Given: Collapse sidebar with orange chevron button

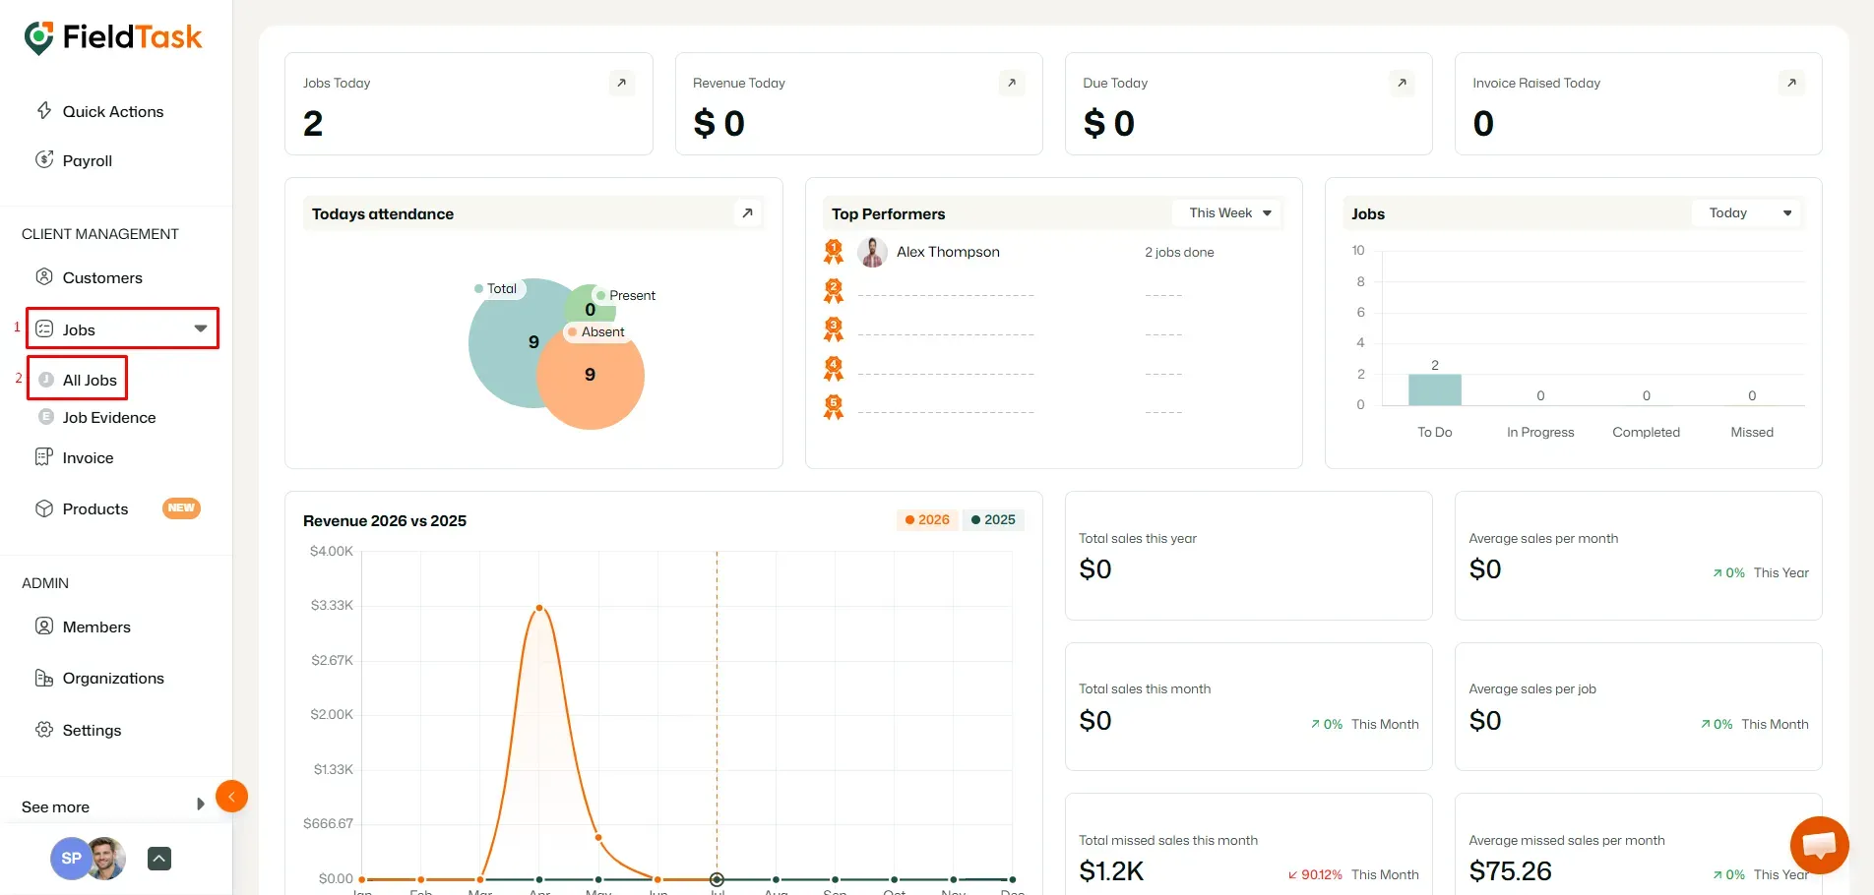Looking at the screenshot, I should (x=231, y=796).
